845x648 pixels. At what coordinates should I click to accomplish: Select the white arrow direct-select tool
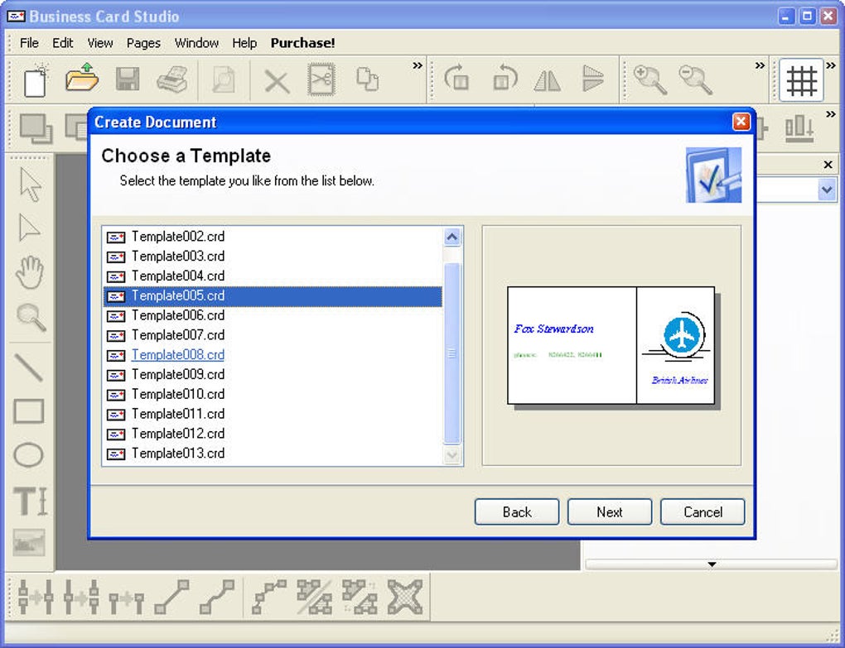click(x=29, y=228)
